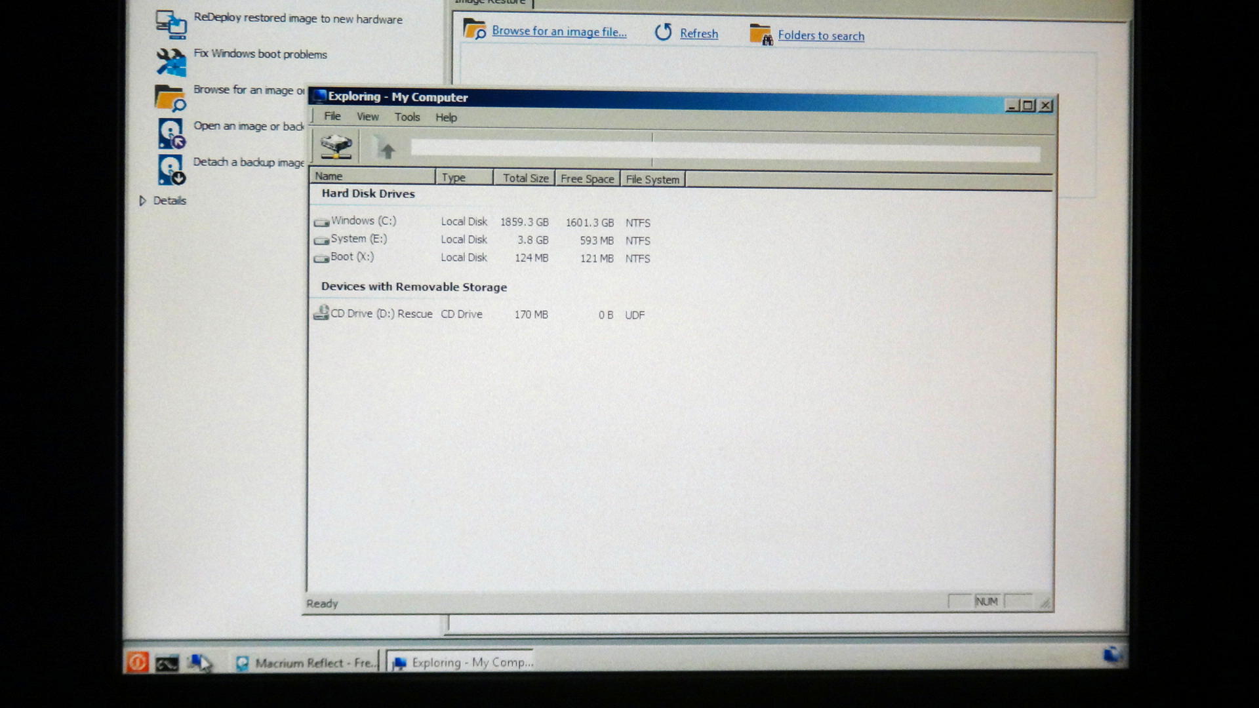The image size is (1259, 708).
Task: Open the Help menu
Action: 446,117
